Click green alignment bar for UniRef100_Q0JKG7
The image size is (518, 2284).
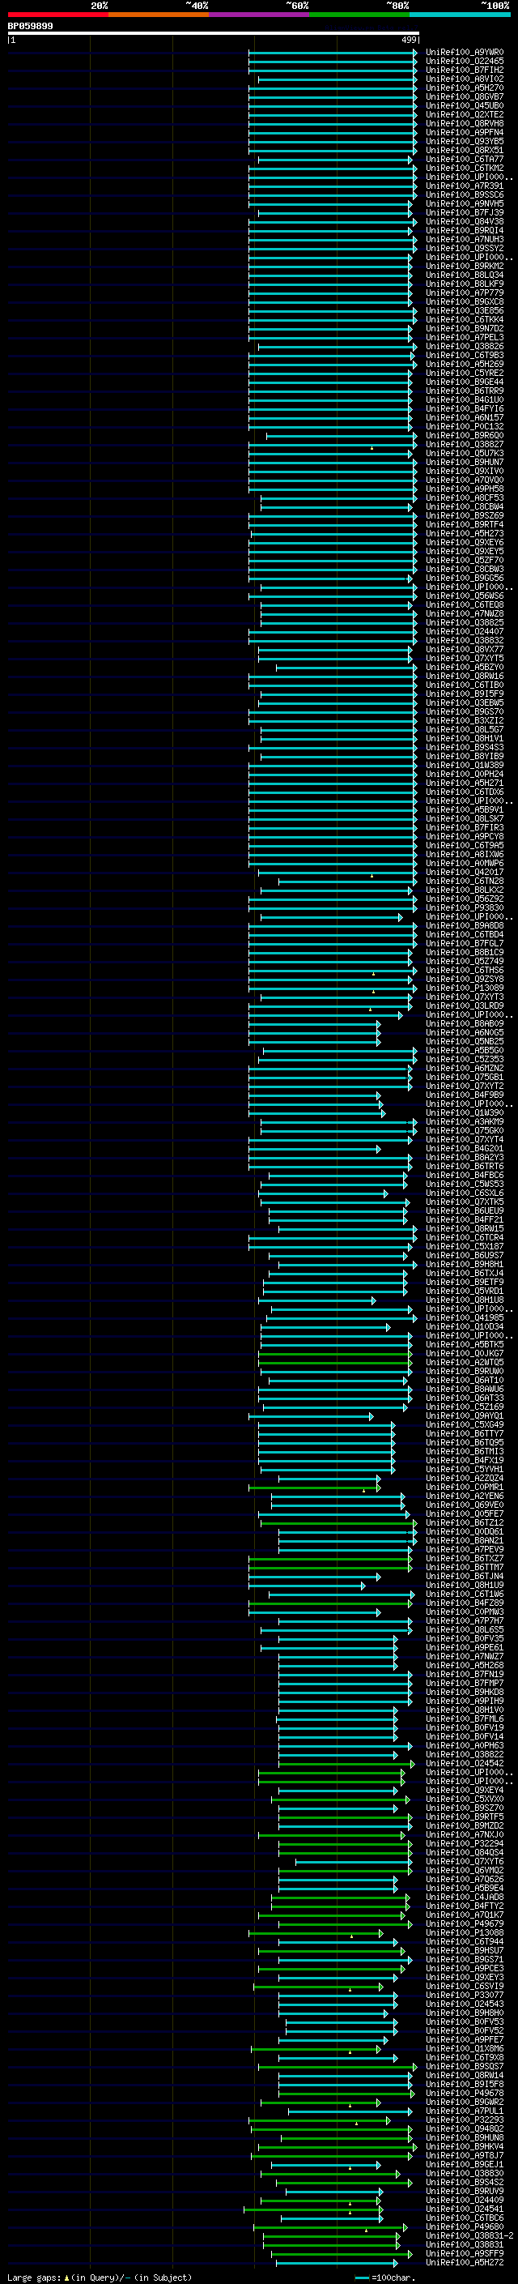coord(335,1354)
